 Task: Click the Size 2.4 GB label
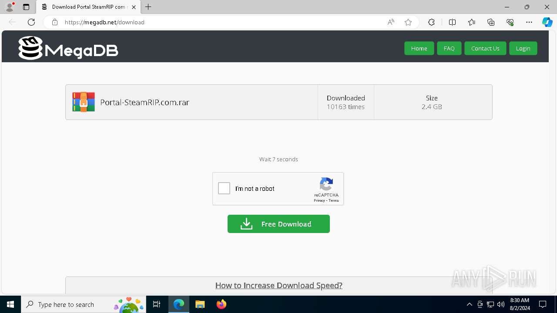click(432, 102)
